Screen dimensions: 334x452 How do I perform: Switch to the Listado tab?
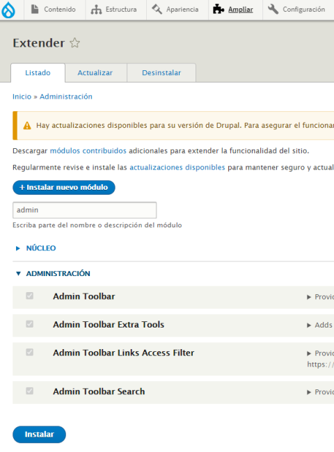(x=38, y=73)
